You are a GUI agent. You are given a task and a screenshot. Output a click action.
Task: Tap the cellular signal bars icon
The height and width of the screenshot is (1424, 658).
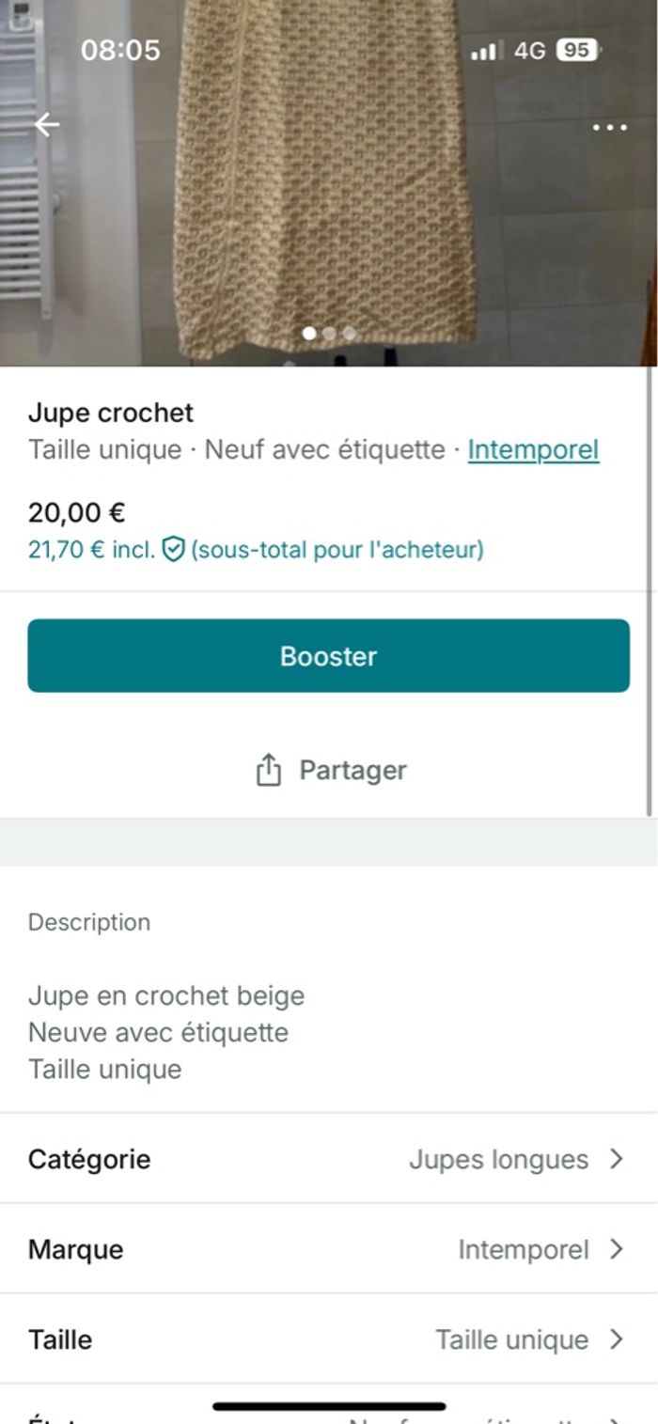(x=485, y=51)
